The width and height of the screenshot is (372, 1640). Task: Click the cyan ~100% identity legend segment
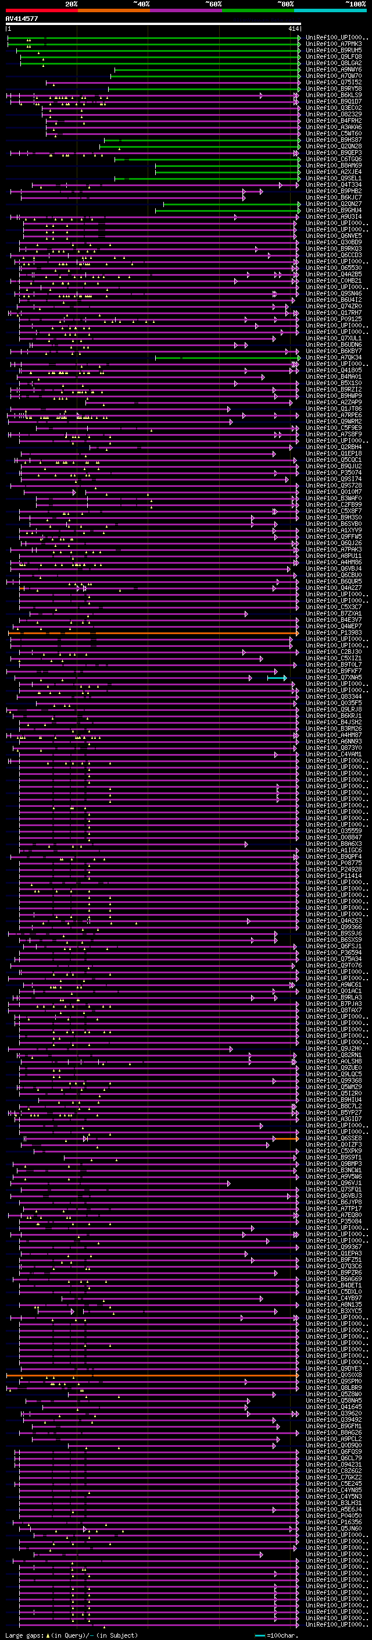pos(330,10)
